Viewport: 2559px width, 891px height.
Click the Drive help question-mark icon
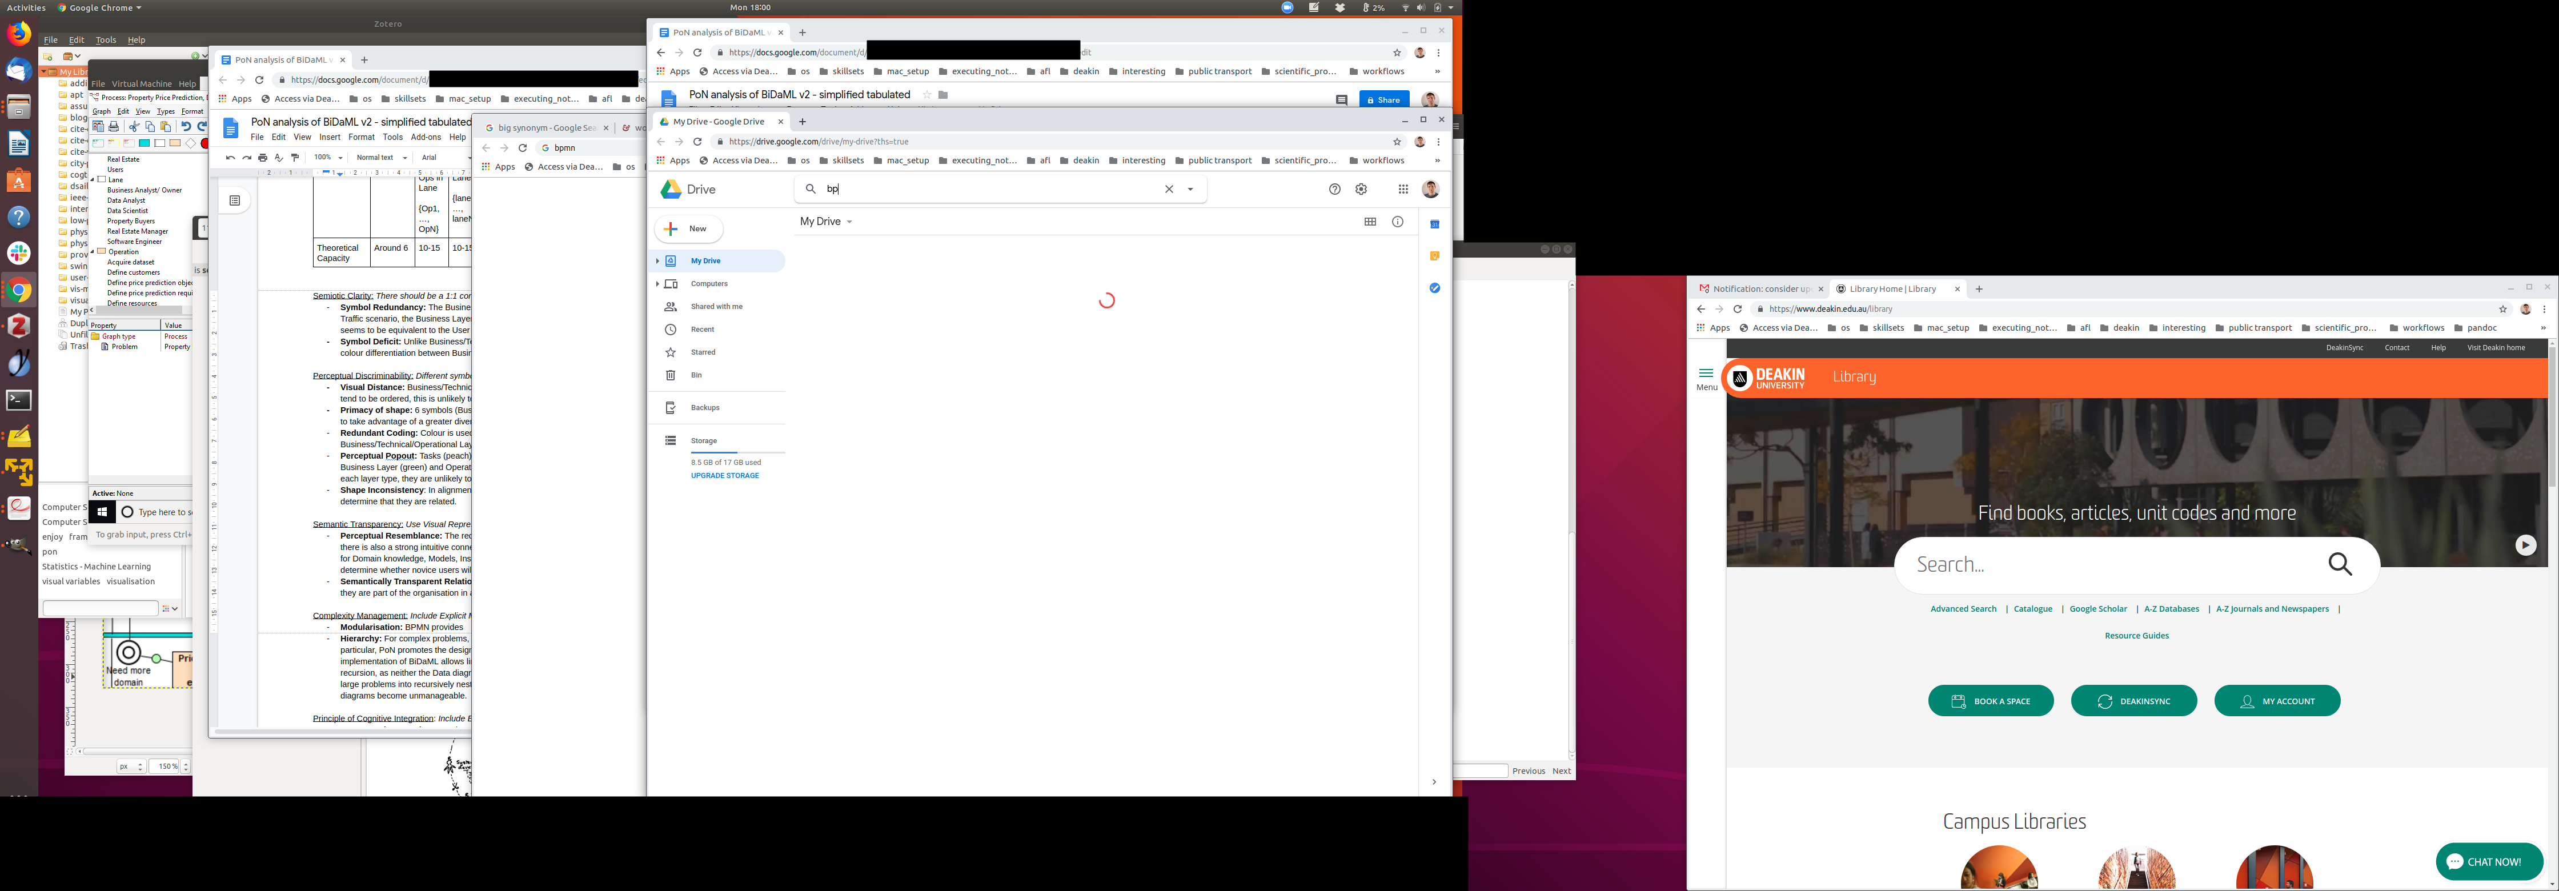pos(1334,188)
